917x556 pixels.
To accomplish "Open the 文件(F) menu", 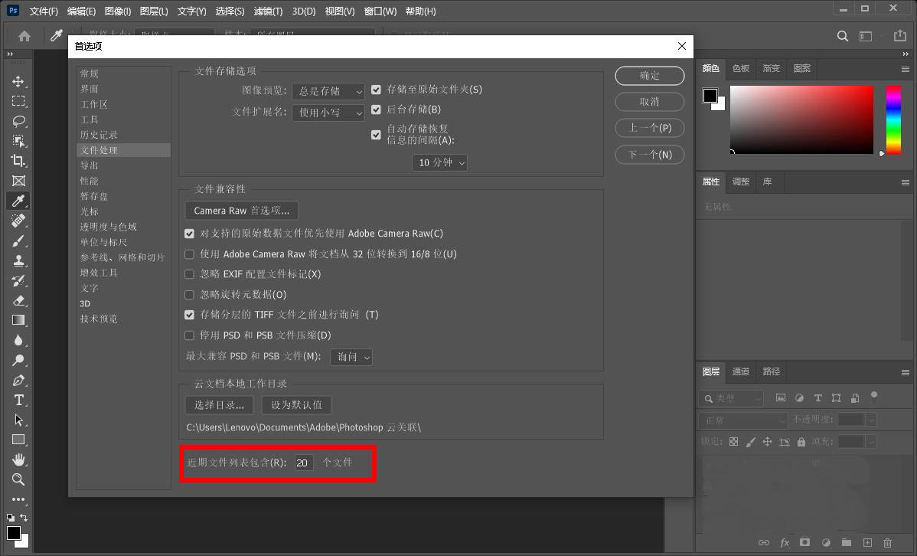I will tap(44, 11).
